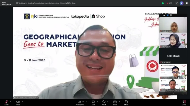Viewport: 190px width, 106px height.
Task: Select the DJKI_Merek participant tile
Action: pos(173,56)
